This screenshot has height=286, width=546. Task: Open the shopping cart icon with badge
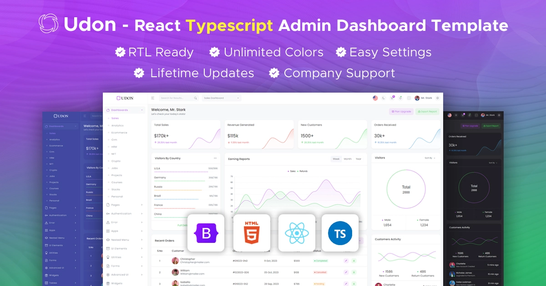click(x=392, y=98)
